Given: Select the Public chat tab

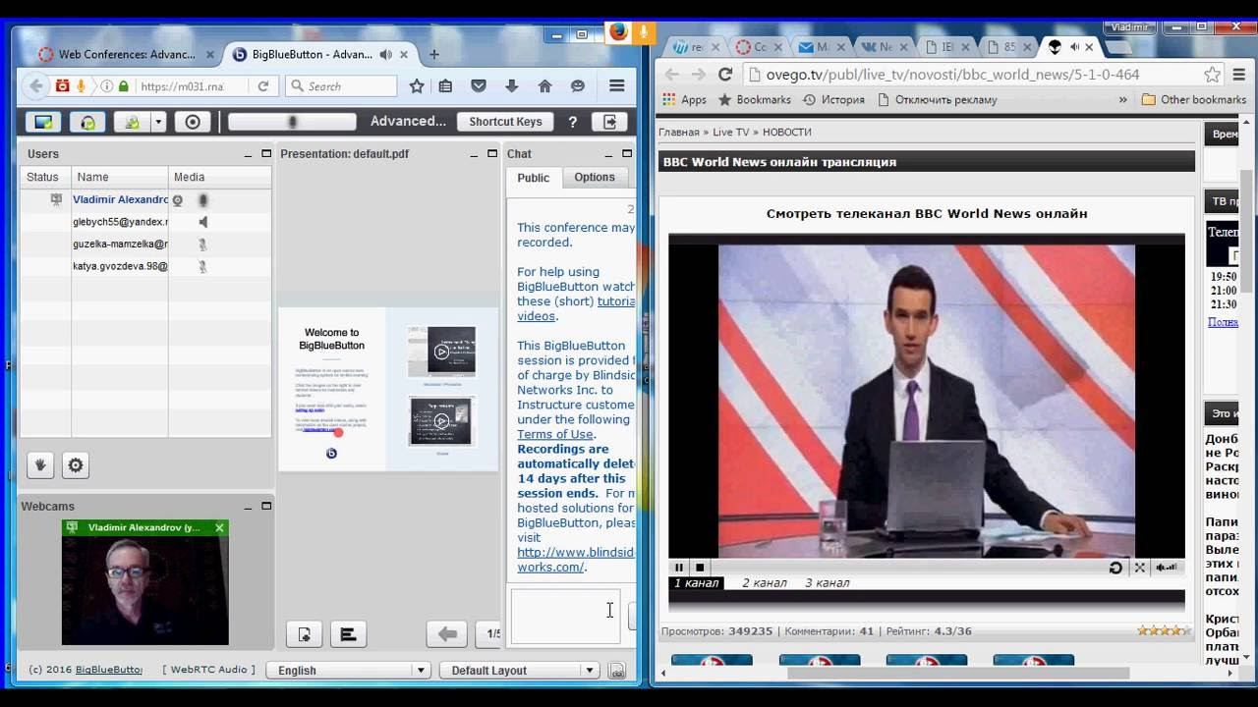Looking at the screenshot, I should (x=534, y=178).
